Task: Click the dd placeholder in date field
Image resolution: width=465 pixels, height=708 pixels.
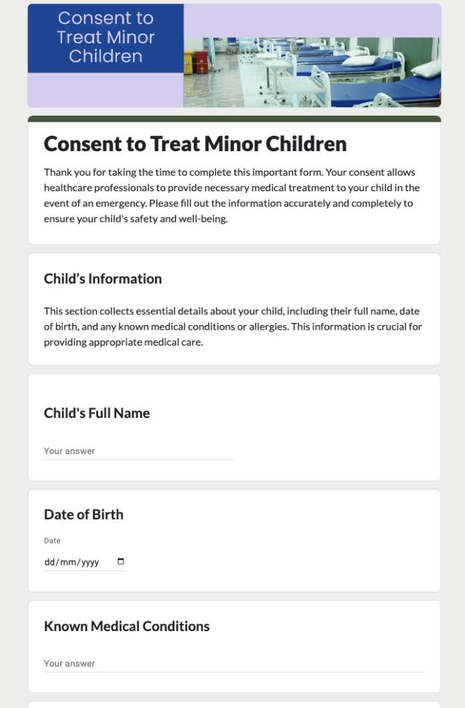Action: point(49,562)
